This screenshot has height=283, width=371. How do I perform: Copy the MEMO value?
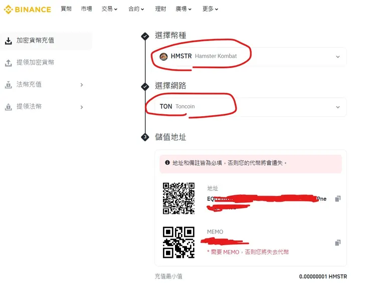338,243
